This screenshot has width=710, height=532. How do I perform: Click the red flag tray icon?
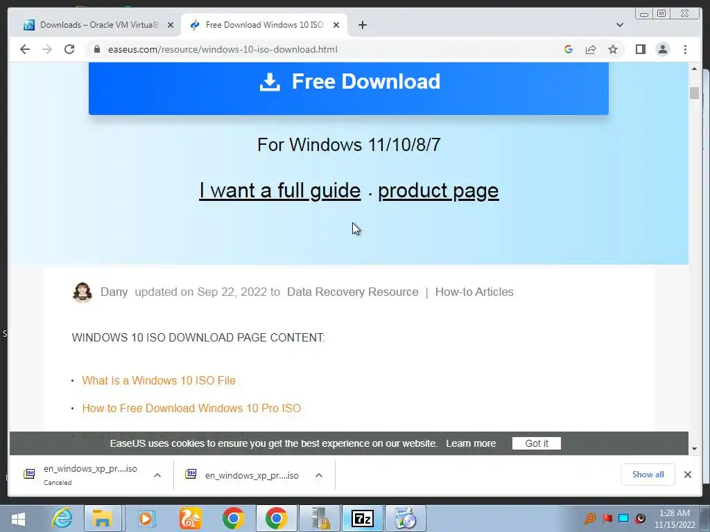click(607, 518)
